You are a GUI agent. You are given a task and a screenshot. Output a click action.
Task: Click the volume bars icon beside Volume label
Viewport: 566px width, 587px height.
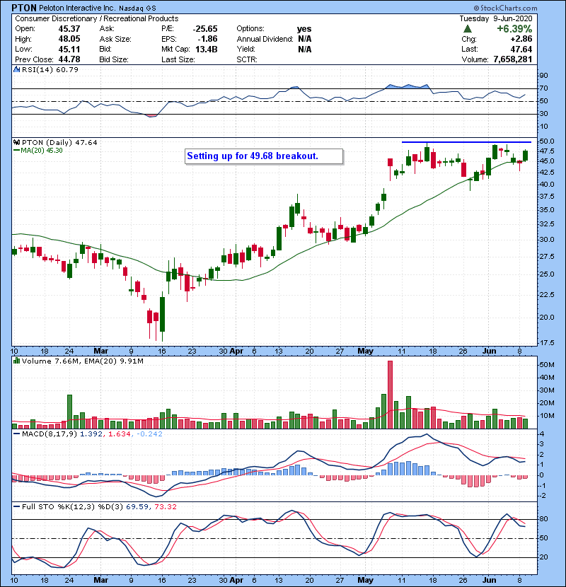point(16,361)
